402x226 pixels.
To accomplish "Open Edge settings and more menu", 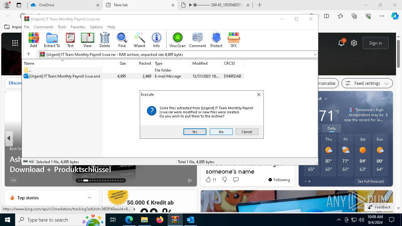I will tap(382, 16).
